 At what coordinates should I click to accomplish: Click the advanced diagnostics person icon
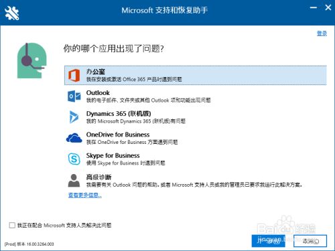coord(74,181)
